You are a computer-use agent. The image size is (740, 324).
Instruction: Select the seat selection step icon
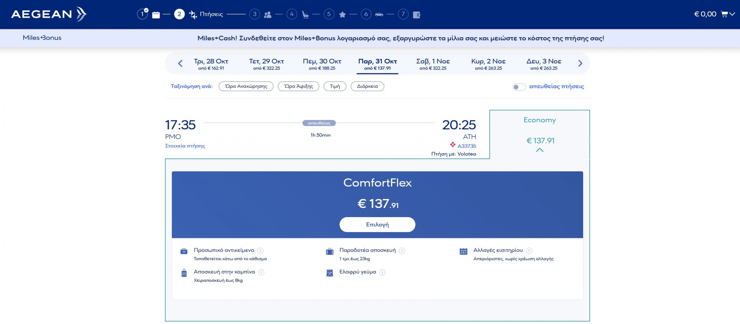[x=305, y=15]
